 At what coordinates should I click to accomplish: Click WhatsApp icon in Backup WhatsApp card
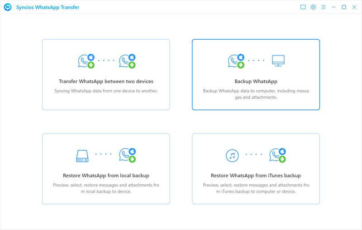236,61
